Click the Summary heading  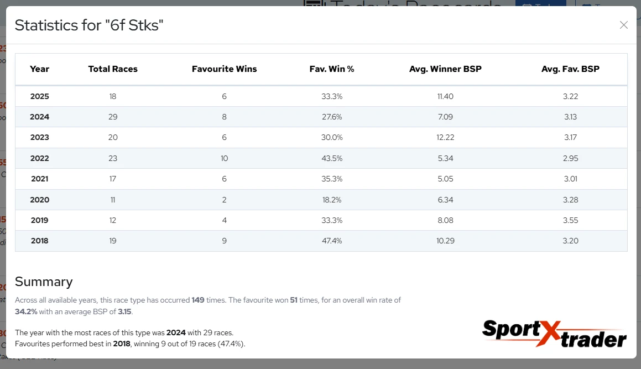point(44,282)
